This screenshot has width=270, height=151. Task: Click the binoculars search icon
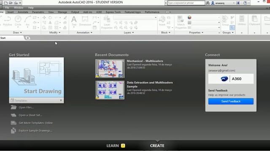(x=208, y=3)
